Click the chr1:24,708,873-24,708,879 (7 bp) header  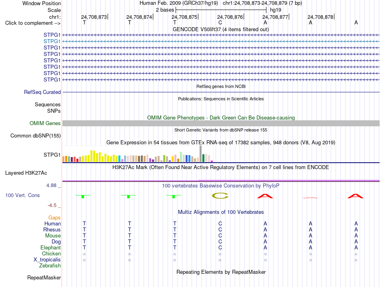(x=262, y=3)
